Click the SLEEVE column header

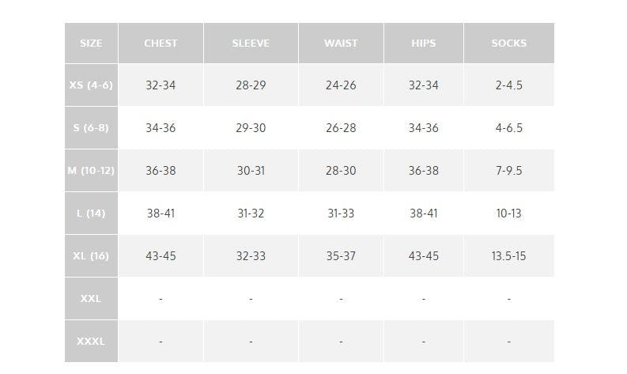click(251, 43)
